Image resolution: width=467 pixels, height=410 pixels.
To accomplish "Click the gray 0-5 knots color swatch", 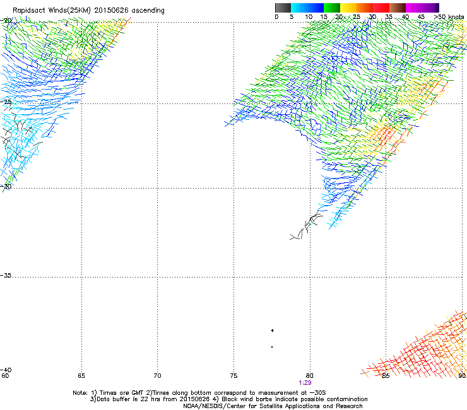I will pyautogui.click(x=283, y=8).
